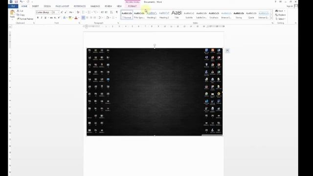Apply bulleted list formatting
This screenshot has width=313, height=176.
click(84, 12)
